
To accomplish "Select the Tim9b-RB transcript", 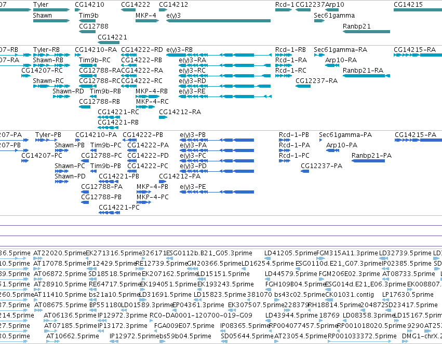I will pos(93,97).
